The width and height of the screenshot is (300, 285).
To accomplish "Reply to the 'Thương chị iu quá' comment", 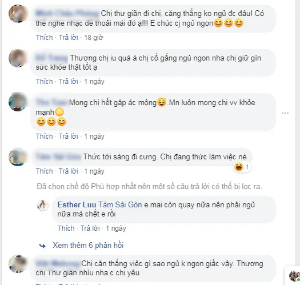I will [x=69, y=82].
